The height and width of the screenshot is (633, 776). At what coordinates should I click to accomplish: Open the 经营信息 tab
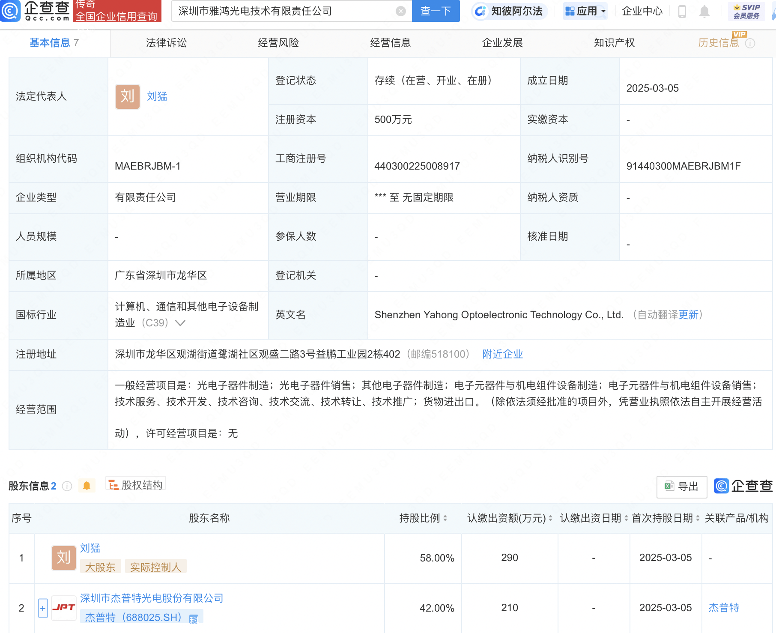pyautogui.click(x=391, y=43)
